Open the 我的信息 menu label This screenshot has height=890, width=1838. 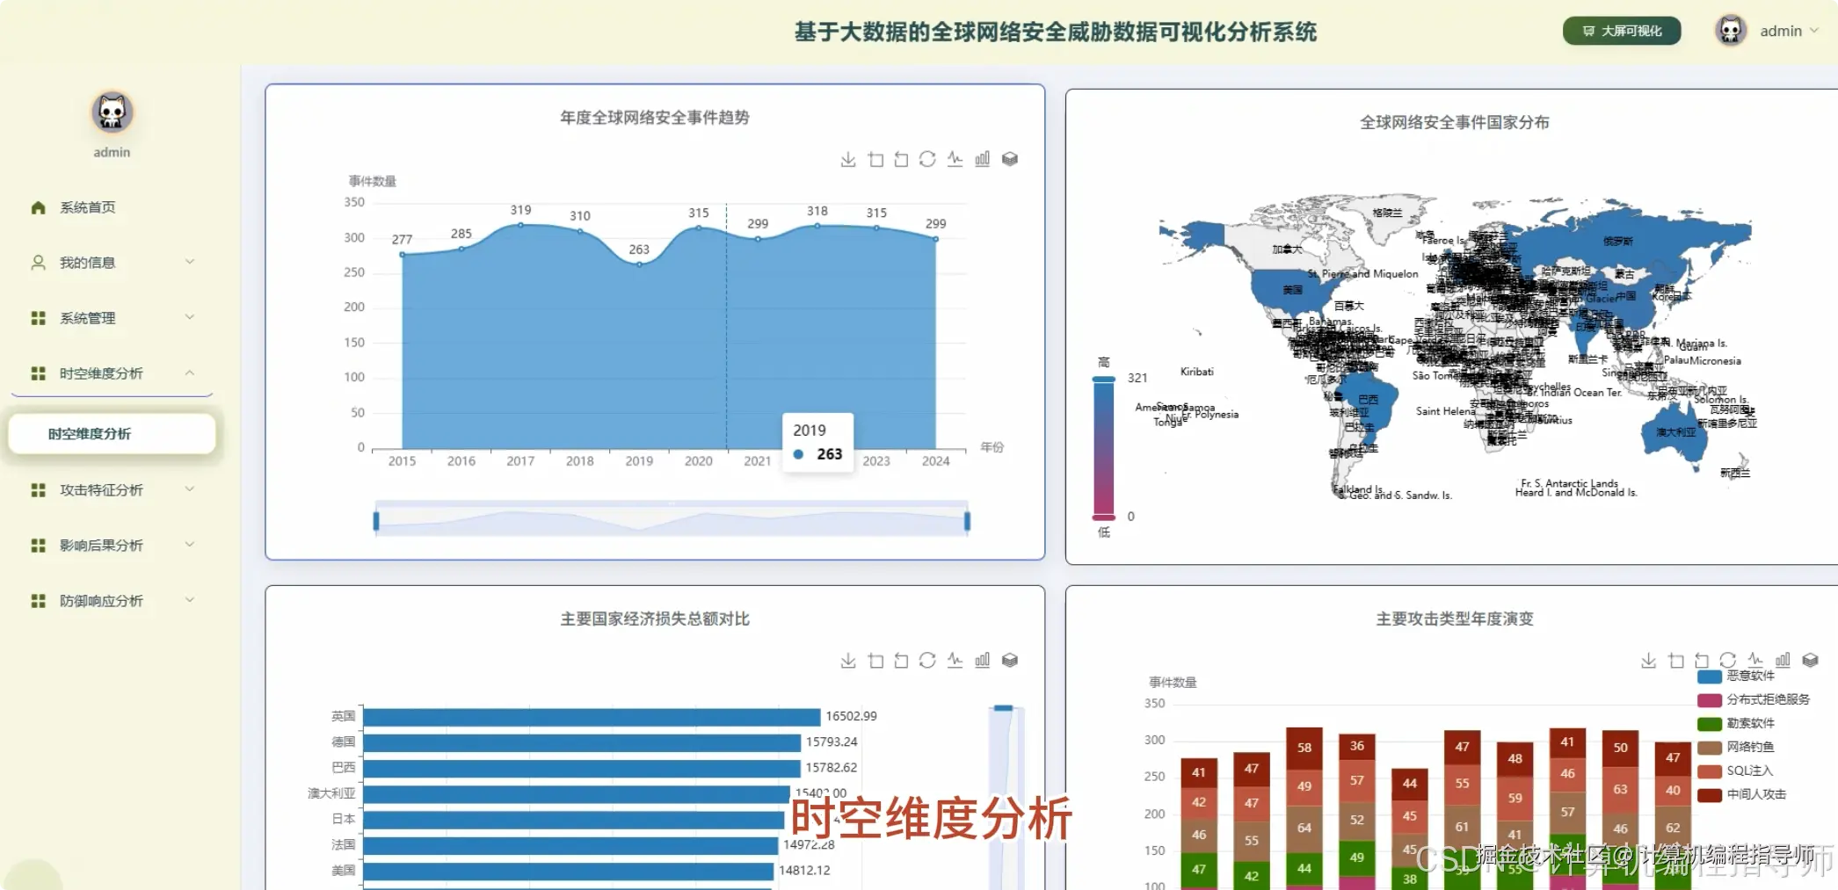88,263
